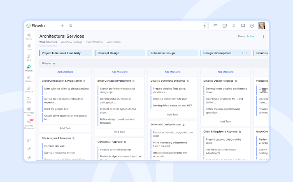Add Task to Detailed Design Progress
This screenshot has height=182, width=293.
[226, 122]
